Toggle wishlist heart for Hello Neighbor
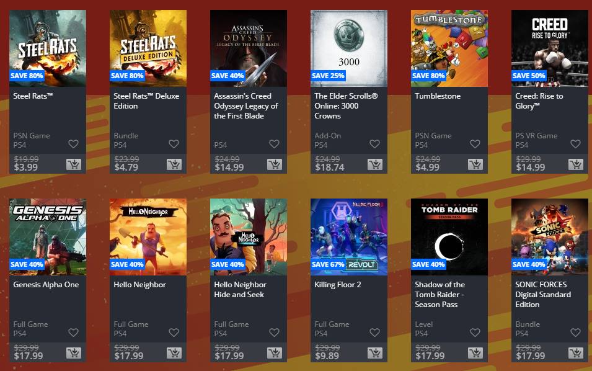Image resolution: width=592 pixels, height=371 pixels. click(174, 332)
